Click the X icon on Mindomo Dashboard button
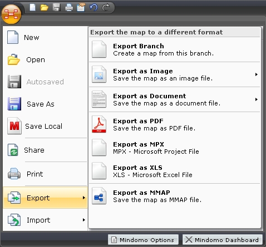Image resolution: width=266 pixels, height=247 pixels. pos(189,240)
